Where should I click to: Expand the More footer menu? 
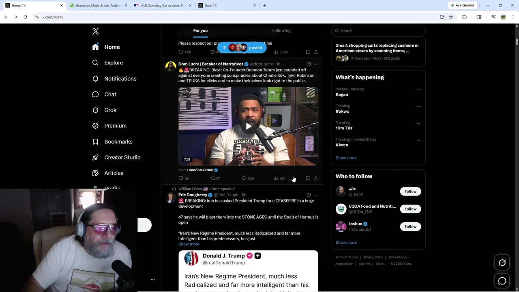[381, 264]
